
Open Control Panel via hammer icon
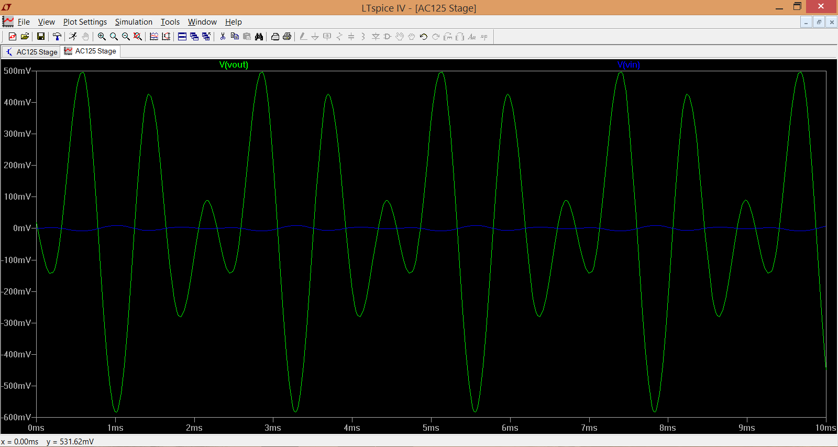(x=57, y=36)
